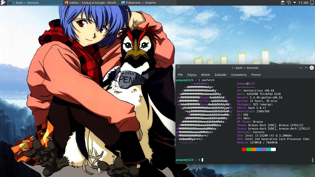Click the Firefox icon in the task manager

tap(66, 3)
